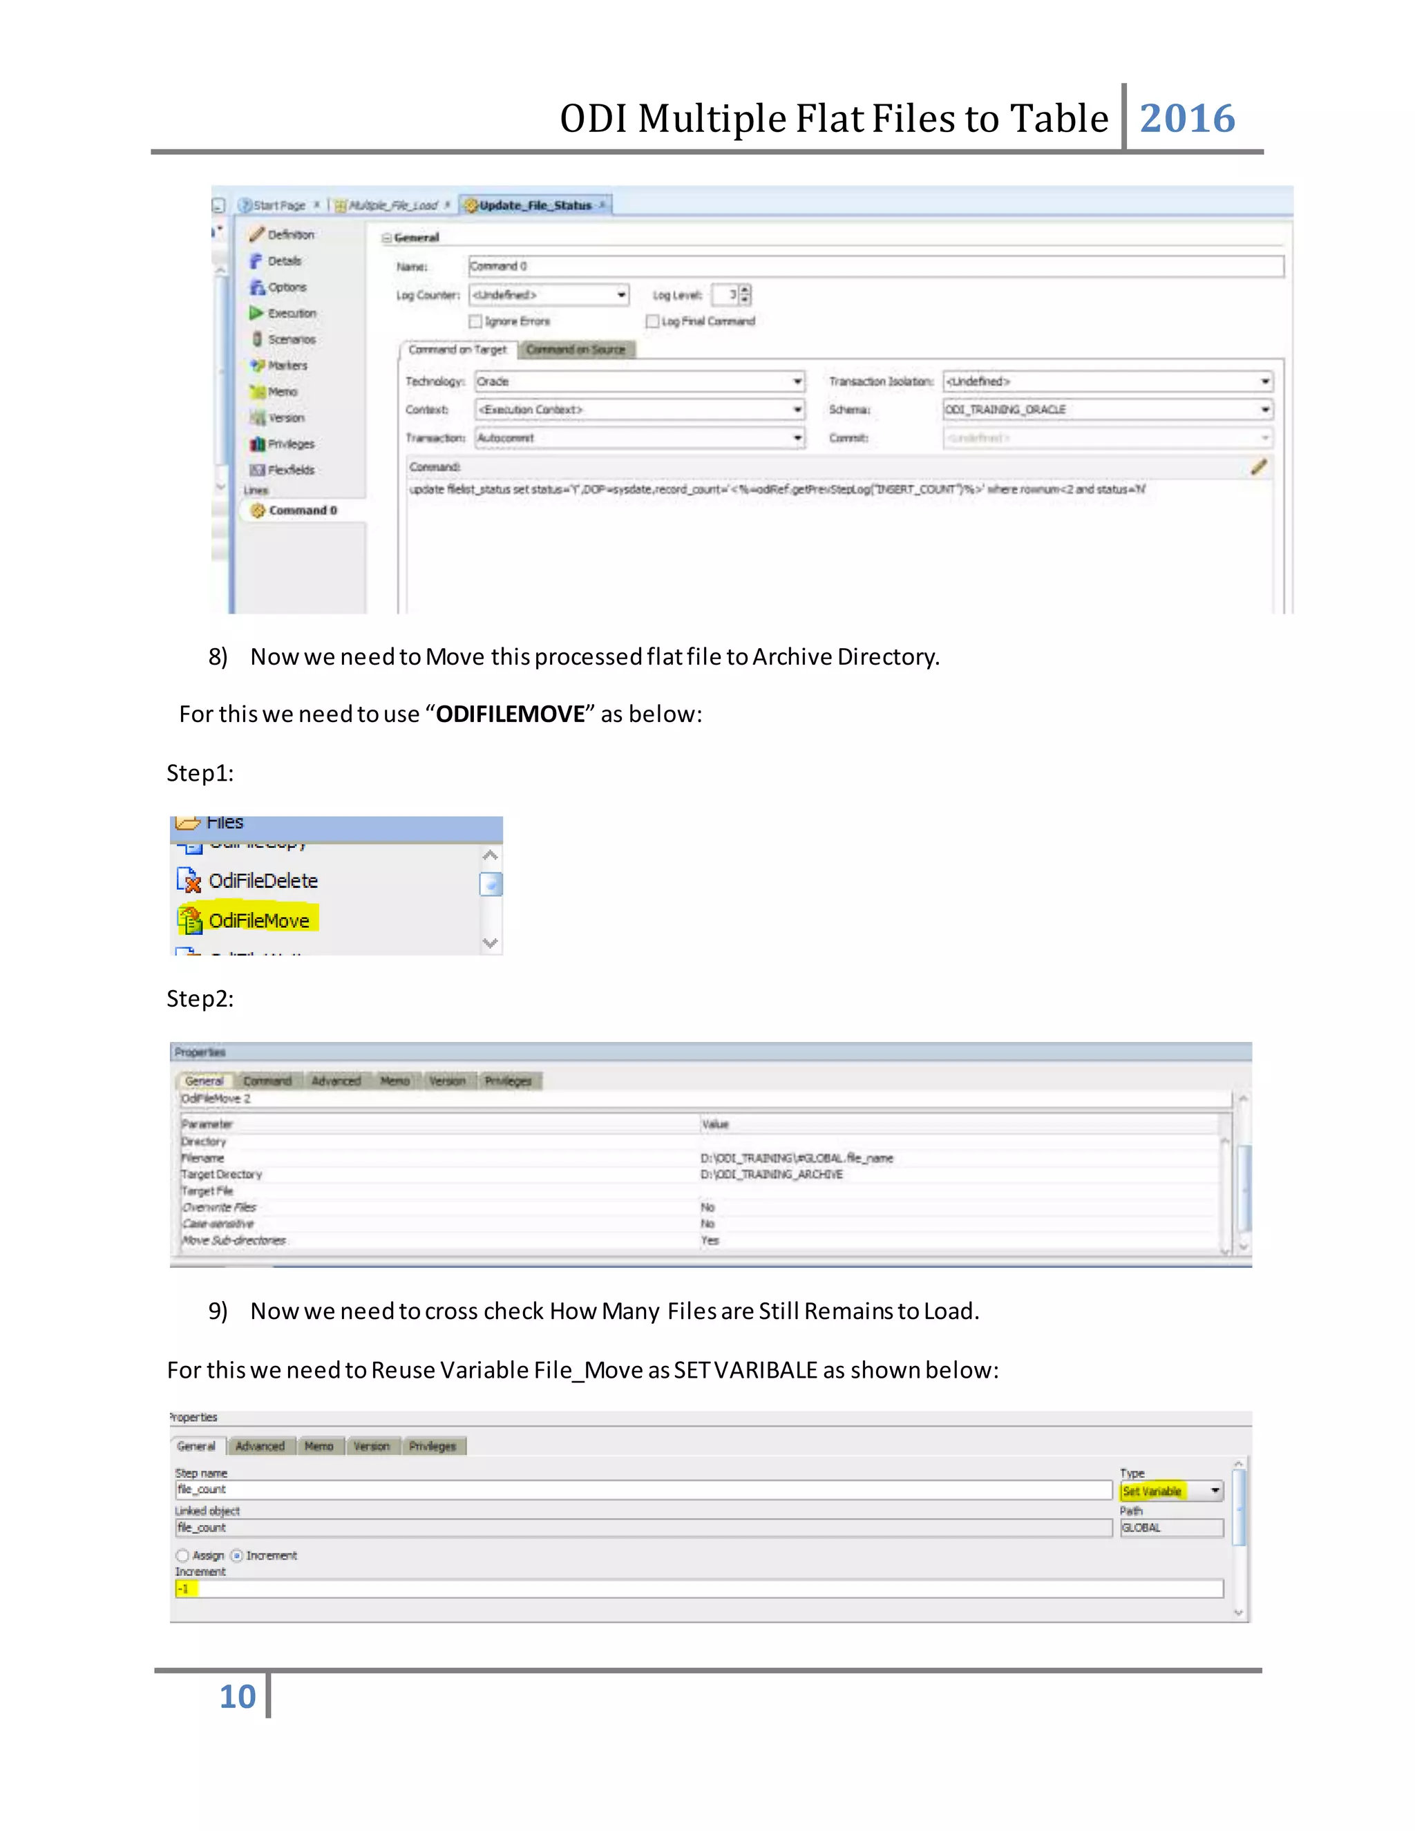
Task: Click the OdiFileDelete tool icon
Action: 189,880
